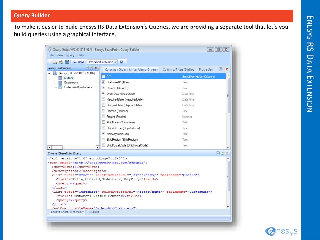
Task: Click tree panel scroll right arrow
Action: click(97, 147)
